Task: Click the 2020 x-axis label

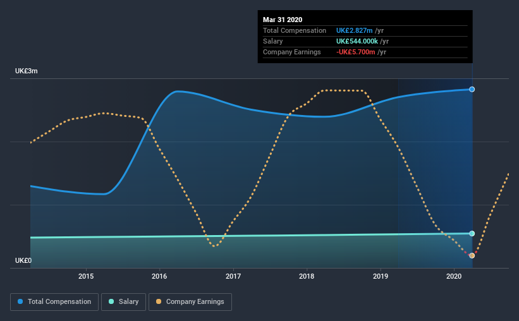Action: [454, 276]
